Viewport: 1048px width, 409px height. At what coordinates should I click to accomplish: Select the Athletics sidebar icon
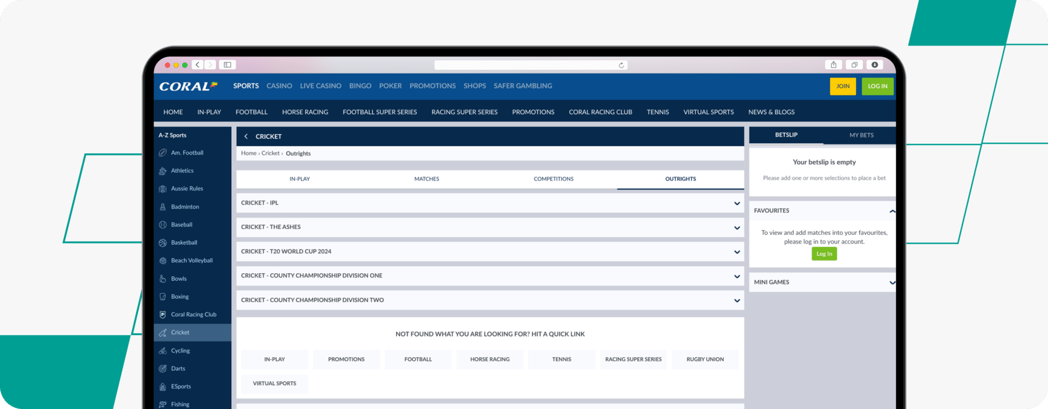tap(163, 171)
